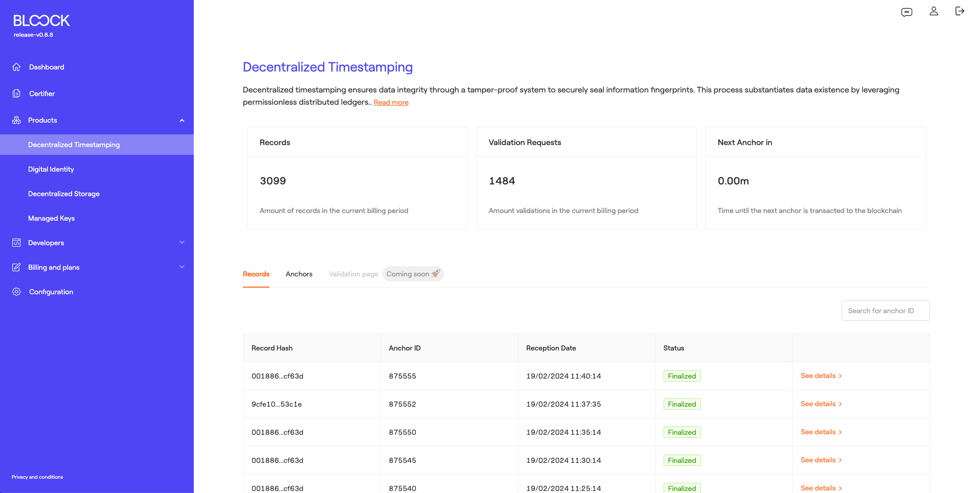Click the Validation Requests count 1484

(x=502, y=181)
